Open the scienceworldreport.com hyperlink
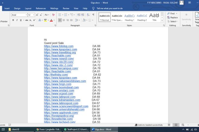This screenshot has width=199, height=132. 66,106
